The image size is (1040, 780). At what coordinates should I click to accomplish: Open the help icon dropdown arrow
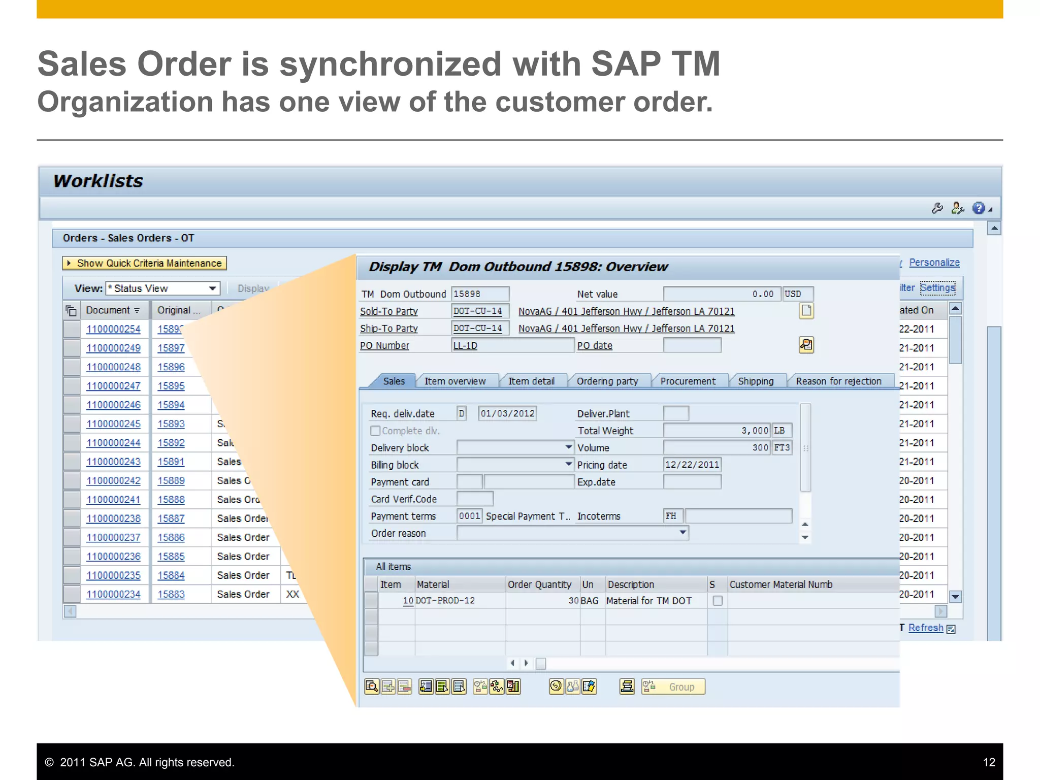click(x=990, y=210)
